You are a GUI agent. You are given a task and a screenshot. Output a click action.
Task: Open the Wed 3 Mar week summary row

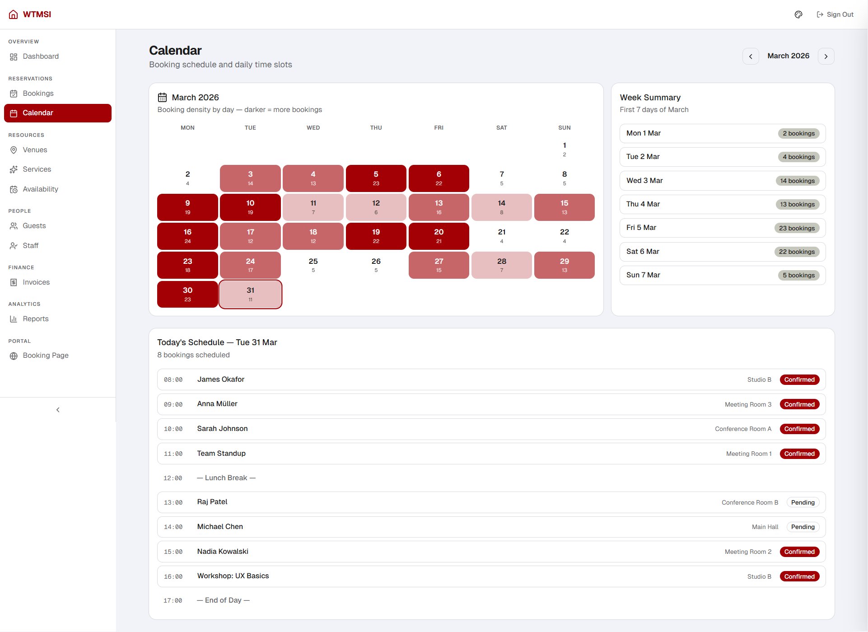(x=723, y=181)
